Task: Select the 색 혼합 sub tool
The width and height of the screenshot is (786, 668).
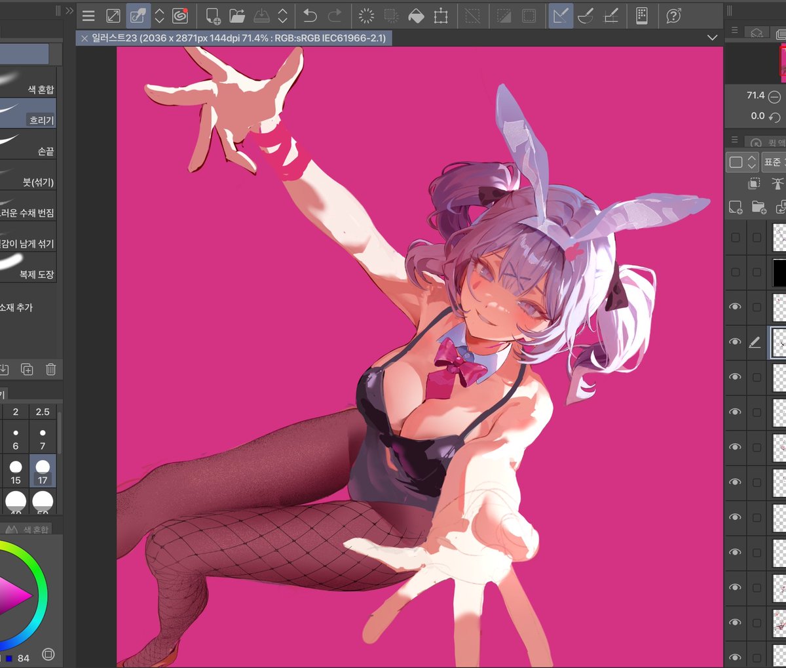Action: [x=28, y=82]
